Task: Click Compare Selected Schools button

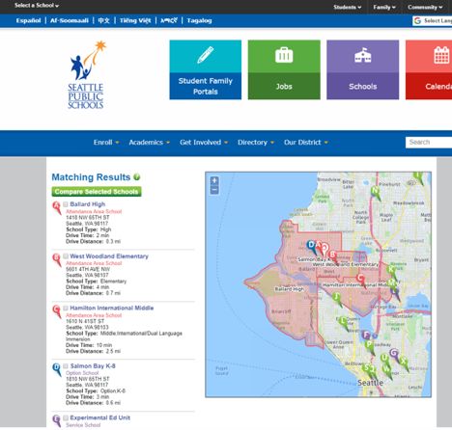Action: (x=97, y=192)
